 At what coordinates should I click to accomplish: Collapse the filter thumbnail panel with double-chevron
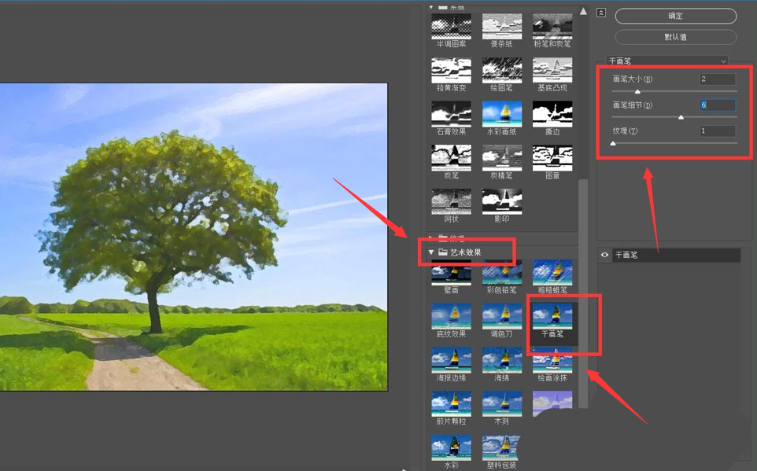click(601, 13)
